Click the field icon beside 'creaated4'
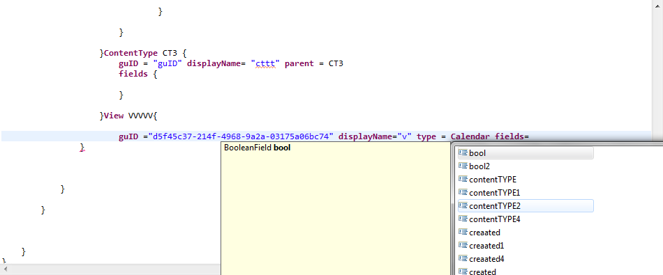 pyautogui.click(x=463, y=258)
